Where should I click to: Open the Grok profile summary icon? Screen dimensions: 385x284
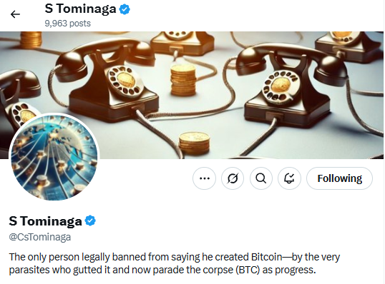[233, 178]
